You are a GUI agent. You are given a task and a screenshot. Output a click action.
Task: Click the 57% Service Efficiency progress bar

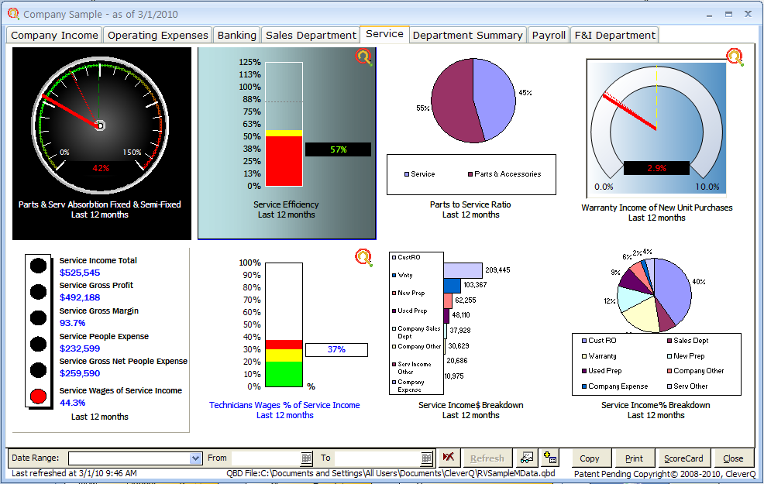click(x=338, y=149)
